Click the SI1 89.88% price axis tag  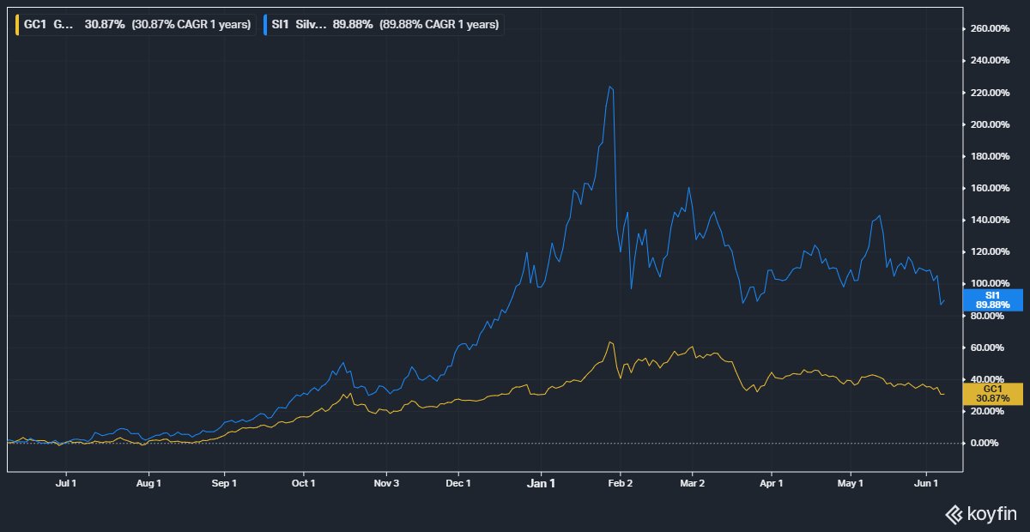tap(993, 299)
